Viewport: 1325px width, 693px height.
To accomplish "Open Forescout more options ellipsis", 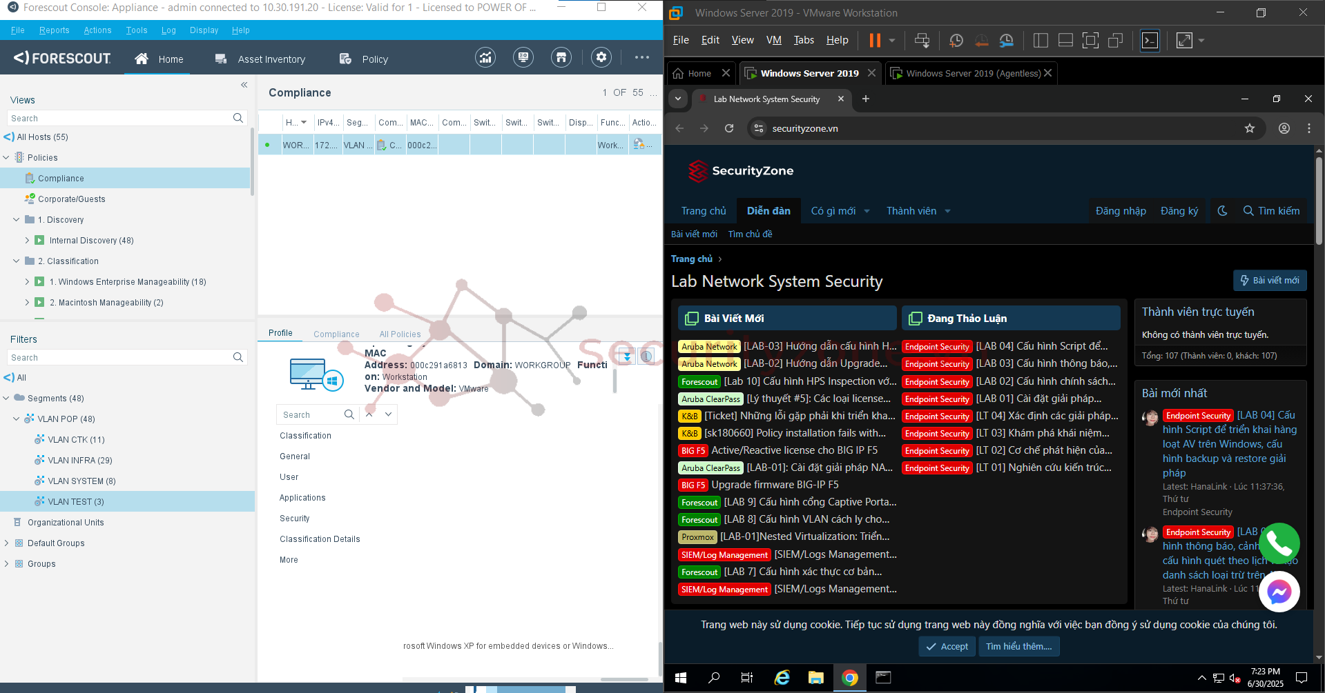I will 642,58.
